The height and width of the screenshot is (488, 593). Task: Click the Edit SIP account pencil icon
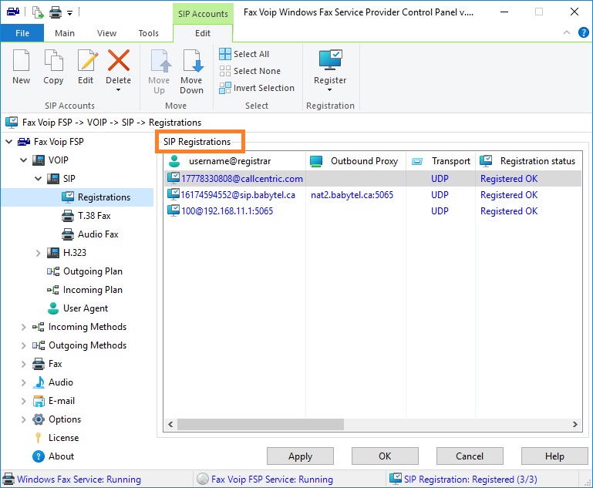(87, 60)
